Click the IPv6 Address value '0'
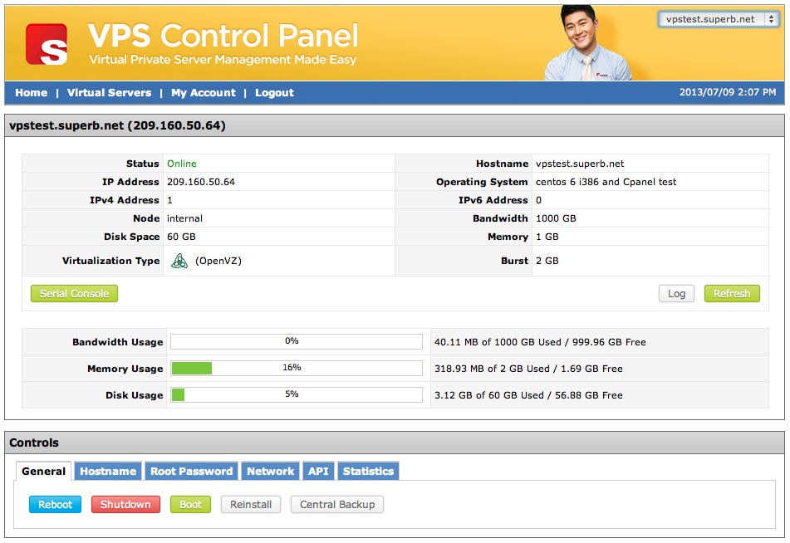Screen dimensions: 790x543 tap(538, 200)
